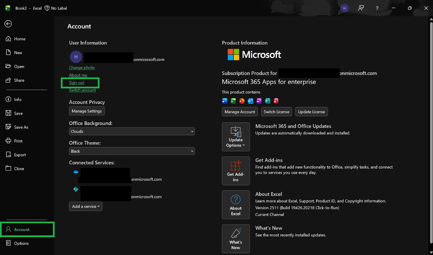Click the No Label sensitivity shield icon

click(47, 8)
